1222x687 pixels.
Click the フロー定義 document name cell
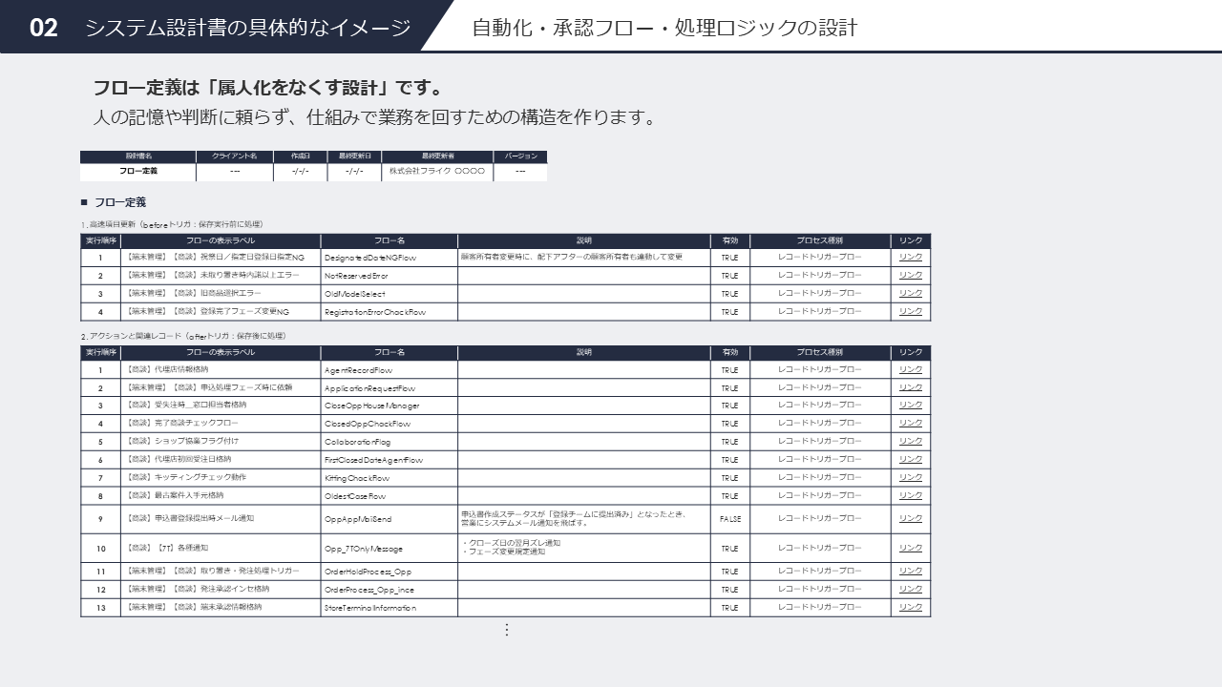(x=138, y=172)
